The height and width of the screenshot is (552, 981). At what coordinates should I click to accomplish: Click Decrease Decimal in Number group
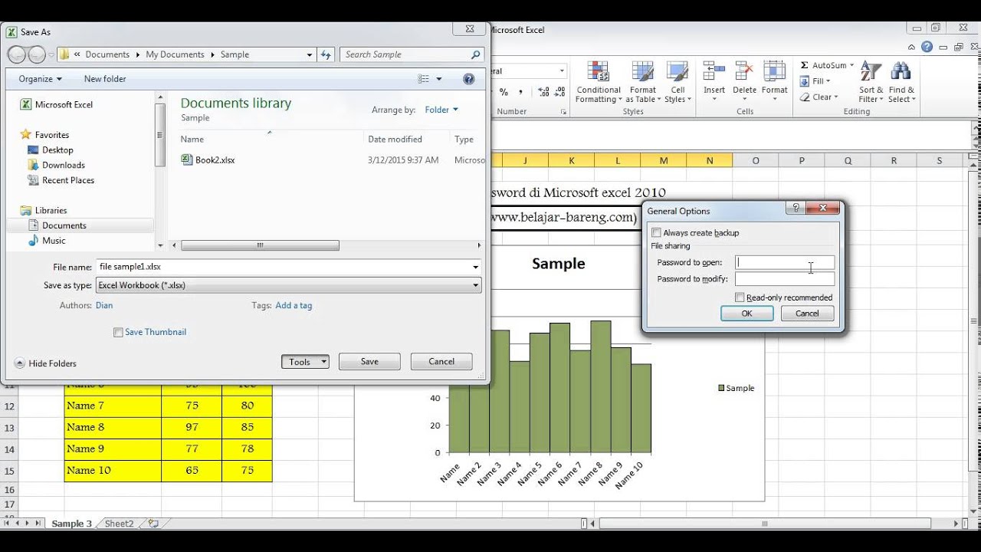(560, 92)
